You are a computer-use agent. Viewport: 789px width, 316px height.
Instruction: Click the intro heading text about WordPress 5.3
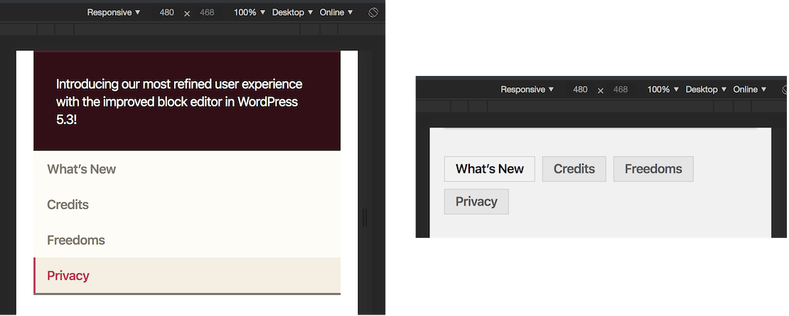[x=179, y=102]
